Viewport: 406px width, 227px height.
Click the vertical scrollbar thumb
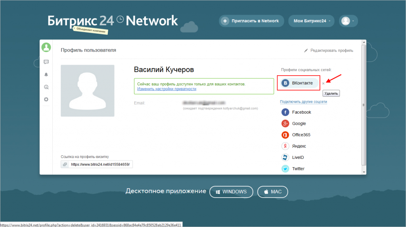(x=364, y=105)
